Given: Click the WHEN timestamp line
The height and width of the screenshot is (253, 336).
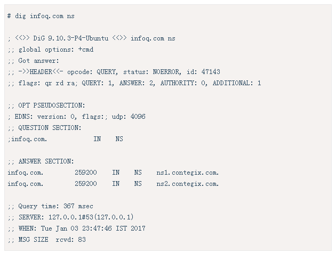Looking at the screenshot, I should click(76, 228).
